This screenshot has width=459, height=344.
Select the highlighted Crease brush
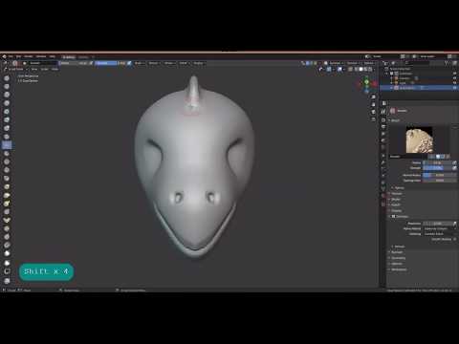pyautogui.click(x=7, y=145)
